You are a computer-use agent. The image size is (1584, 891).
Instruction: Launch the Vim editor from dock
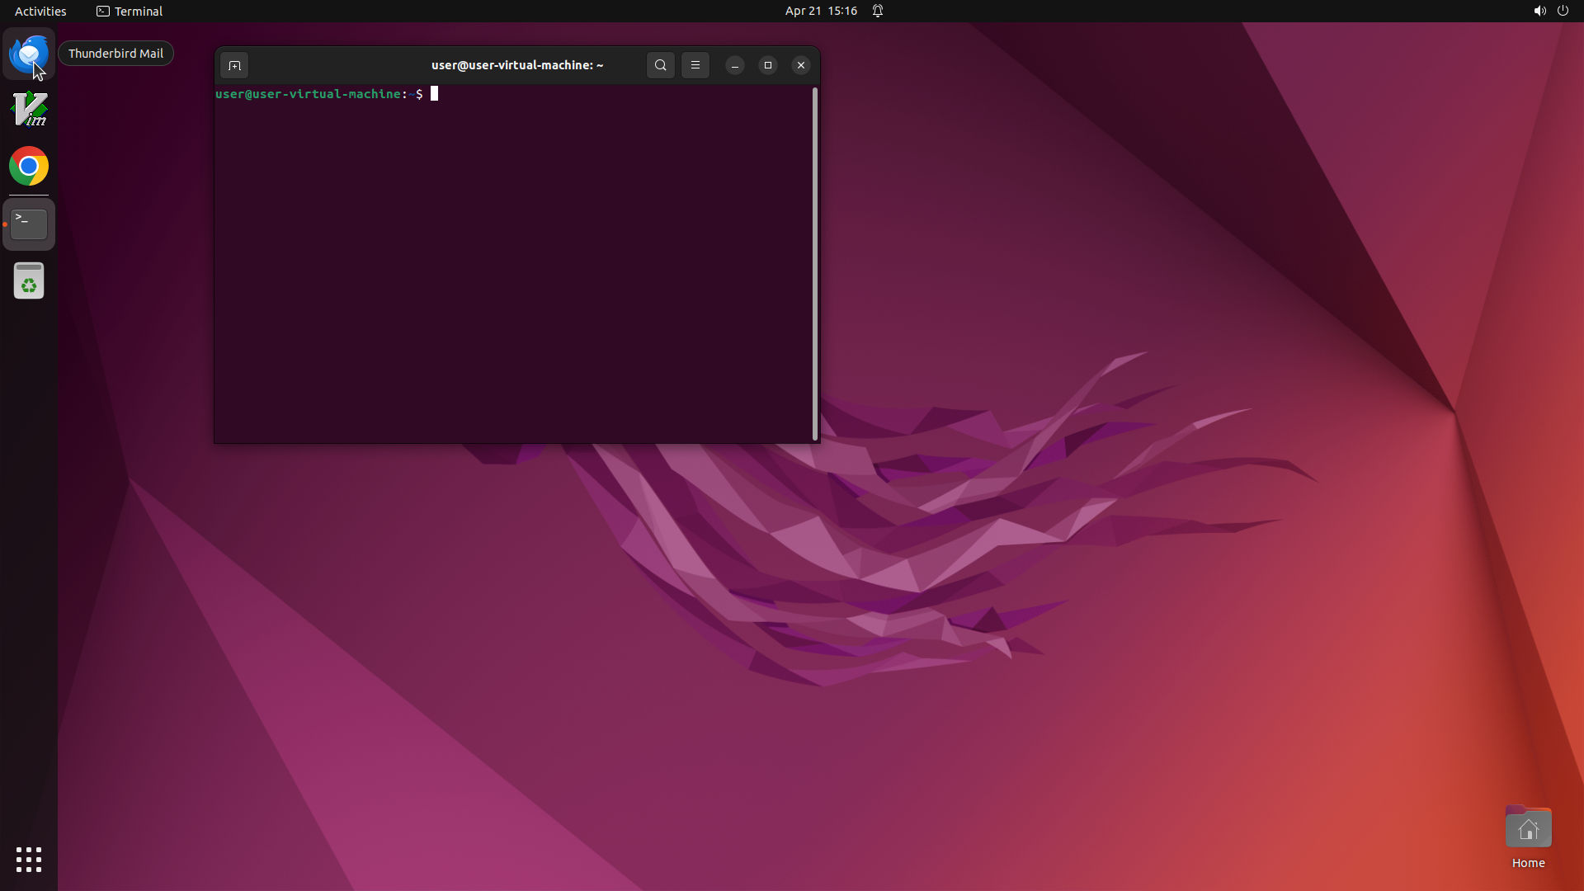29,110
